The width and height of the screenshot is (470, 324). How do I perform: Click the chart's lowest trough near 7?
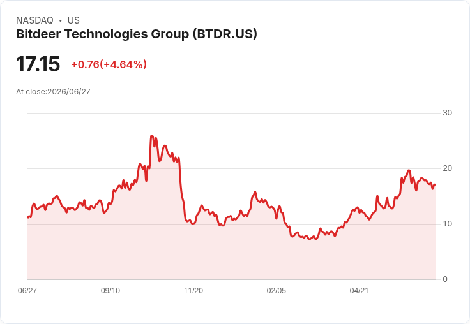[x=309, y=239]
